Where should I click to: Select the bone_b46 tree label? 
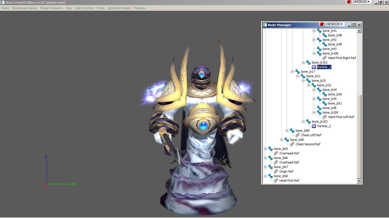pos(329,108)
